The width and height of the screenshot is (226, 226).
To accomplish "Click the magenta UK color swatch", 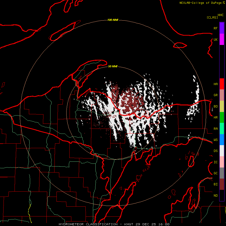I will 222,39.
